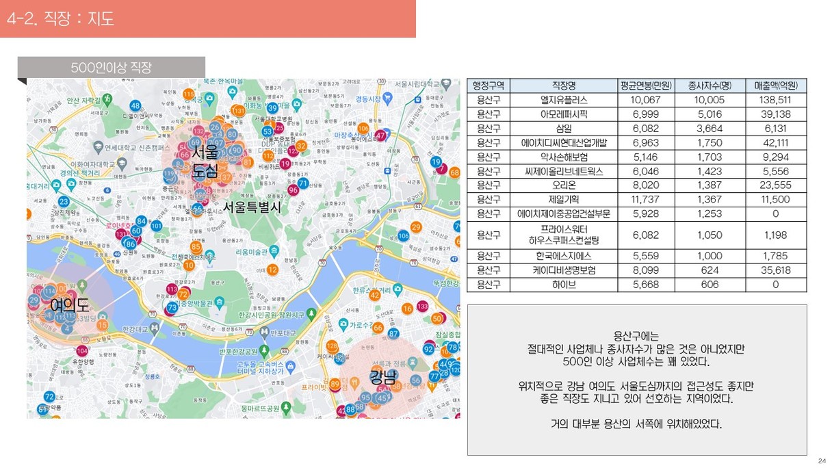The image size is (832, 468).
Task: Click the 하이브 company cell
Action: point(564,285)
